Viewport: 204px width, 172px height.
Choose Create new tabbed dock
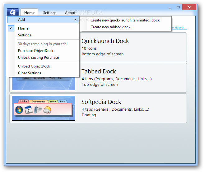[x=110, y=27]
